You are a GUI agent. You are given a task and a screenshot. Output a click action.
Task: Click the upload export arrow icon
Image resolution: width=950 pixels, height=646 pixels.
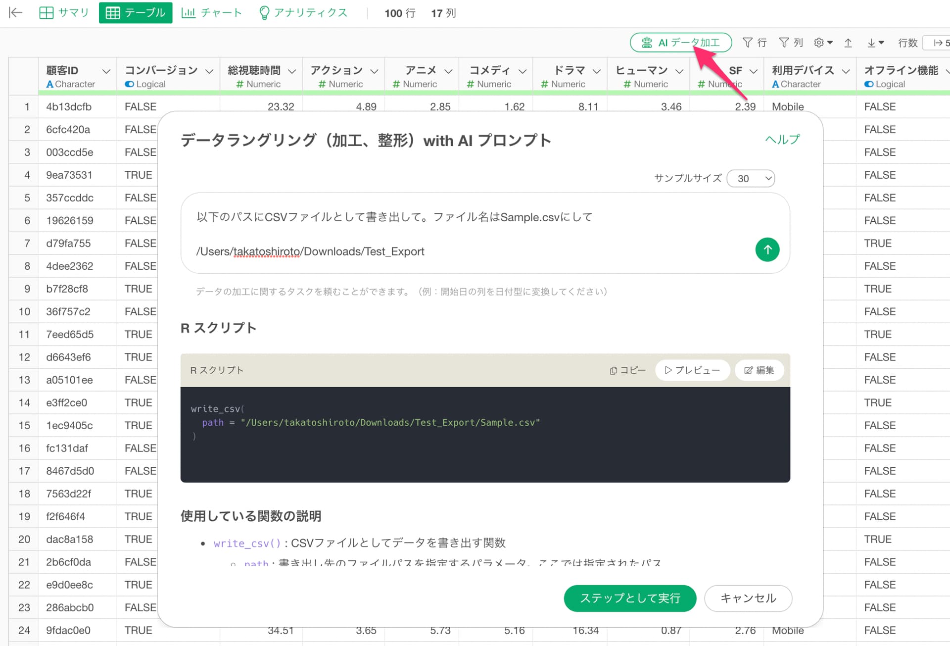[x=848, y=43]
